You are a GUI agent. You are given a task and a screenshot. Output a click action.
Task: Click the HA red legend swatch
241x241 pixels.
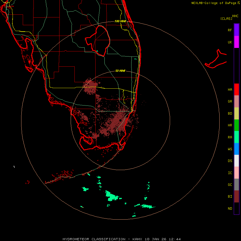click(x=236, y=89)
